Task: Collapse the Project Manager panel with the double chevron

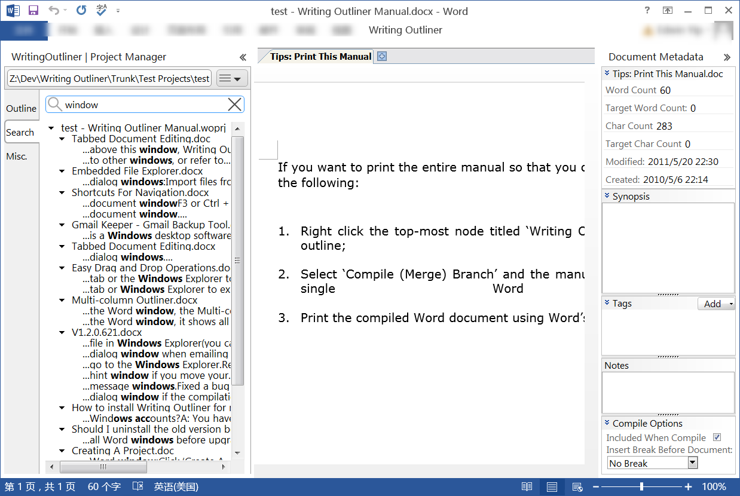Action: [x=243, y=57]
